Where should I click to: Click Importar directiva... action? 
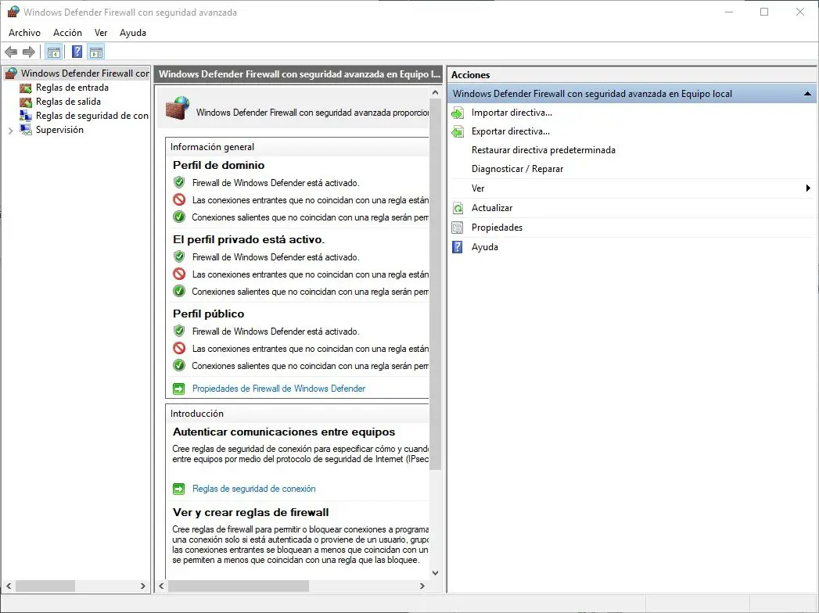click(x=512, y=113)
